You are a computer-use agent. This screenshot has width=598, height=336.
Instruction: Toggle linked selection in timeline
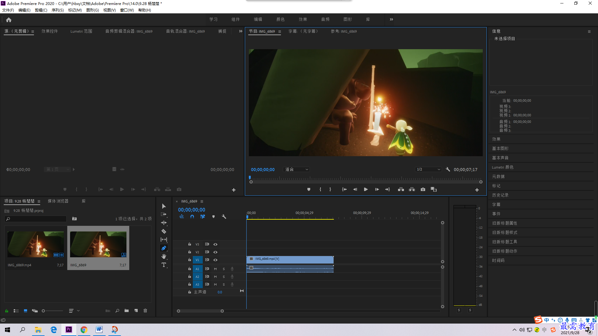click(x=203, y=217)
